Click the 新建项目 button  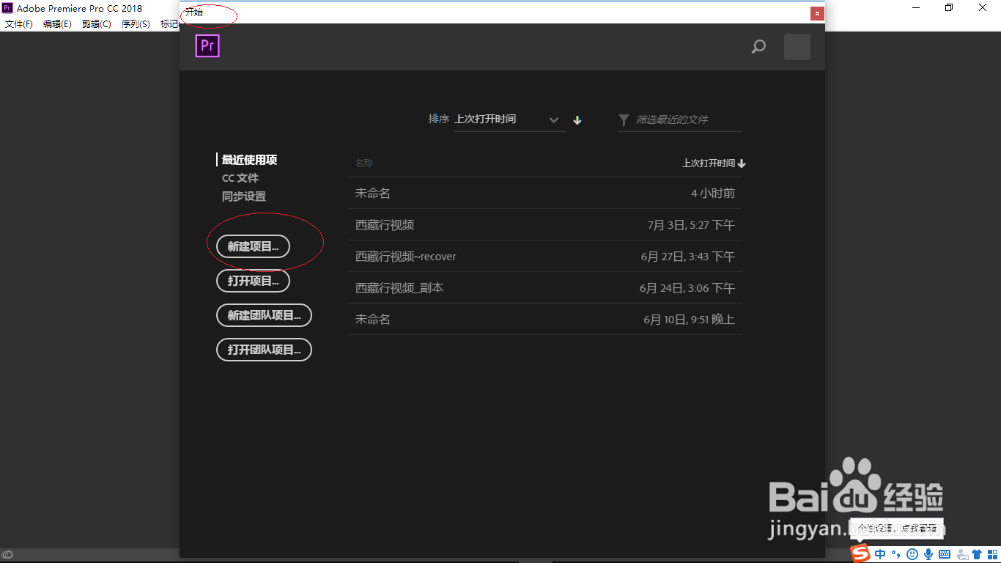click(x=252, y=247)
